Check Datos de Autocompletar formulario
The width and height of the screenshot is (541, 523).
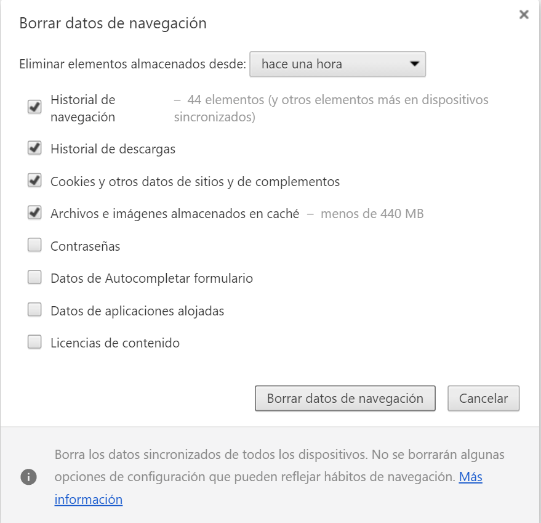click(x=34, y=278)
